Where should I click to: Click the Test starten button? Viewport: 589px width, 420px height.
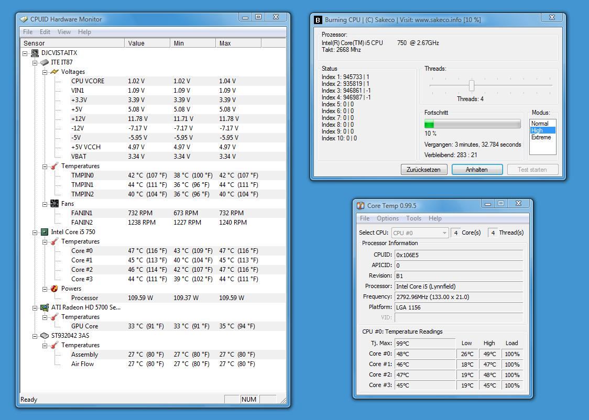click(x=532, y=170)
